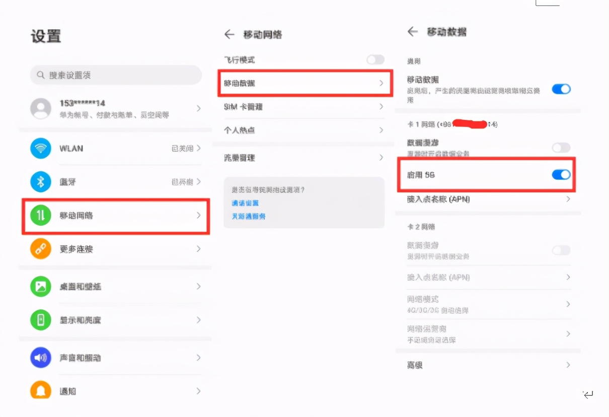
Task: Expand SIM 卡管理 via its chevron
Action: tap(381, 107)
